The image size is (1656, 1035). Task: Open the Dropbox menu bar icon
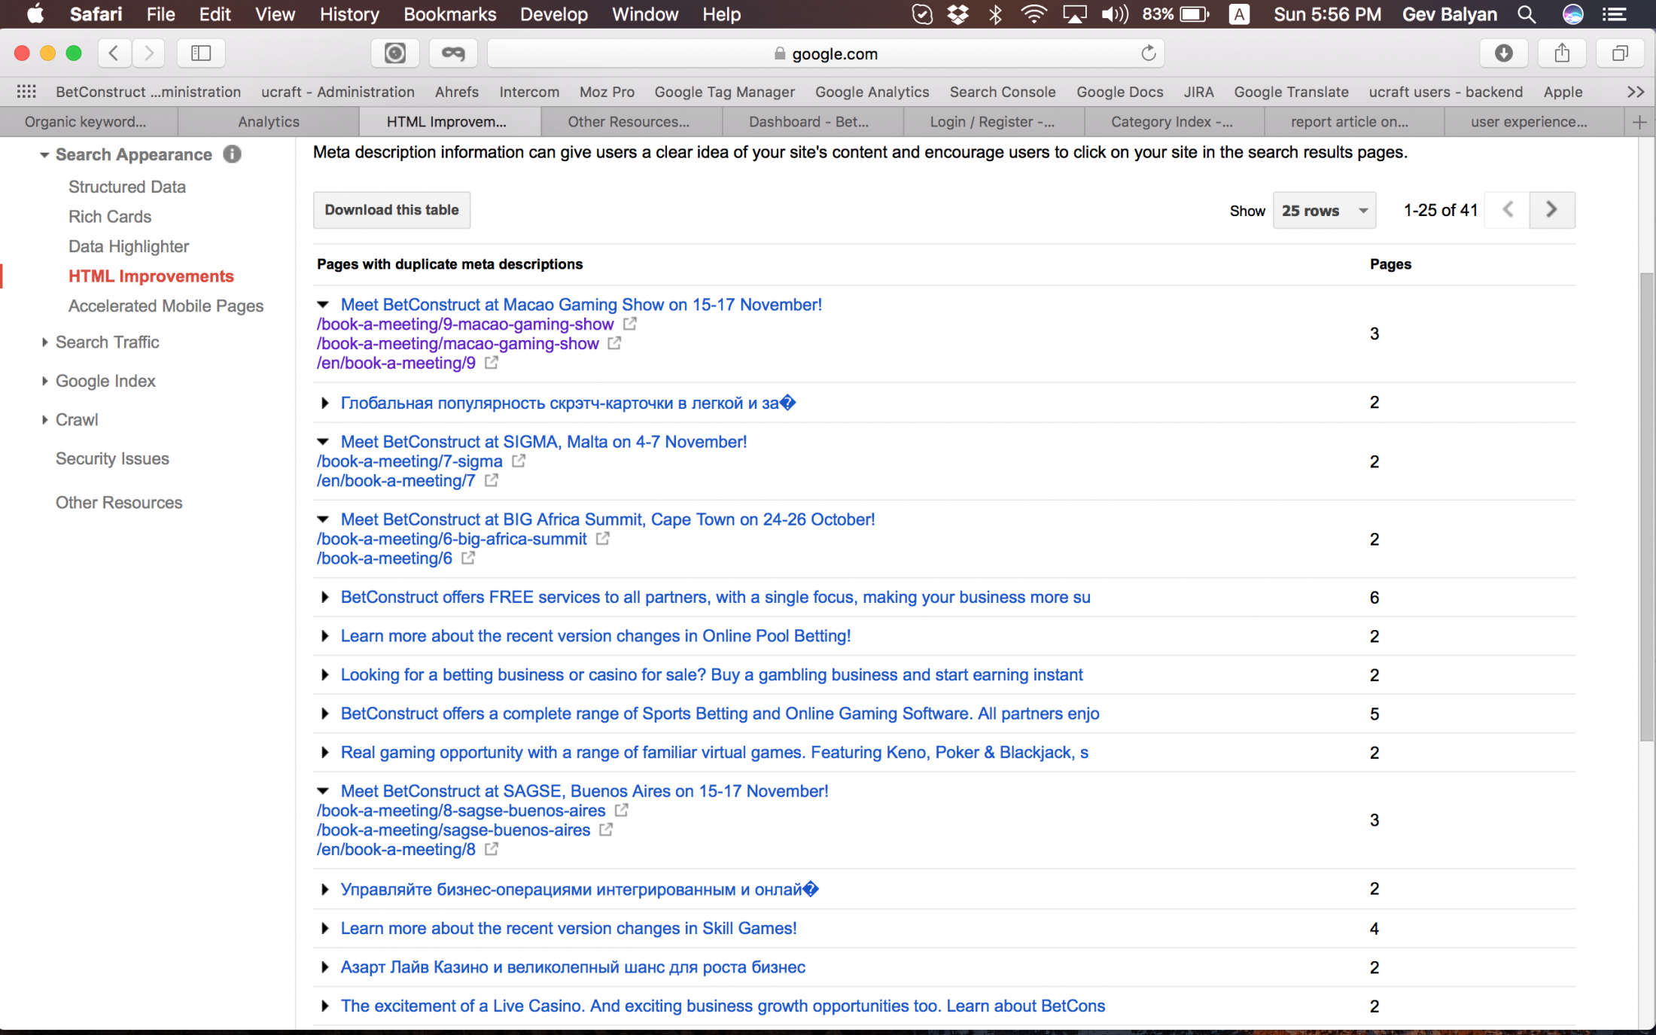pyautogui.click(x=957, y=14)
